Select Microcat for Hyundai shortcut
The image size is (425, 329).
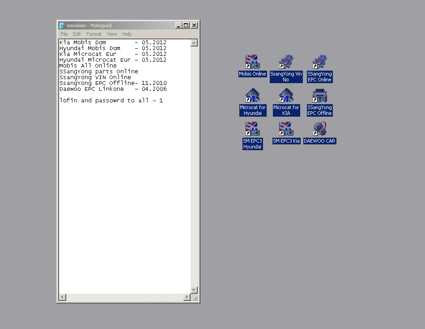click(x=252, y=96)
